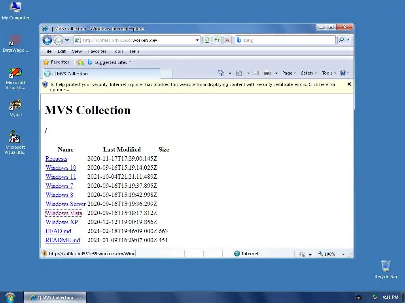Viewport: 405px width, 303px height.
Task: Expand the Home button dropdown arrow
Action: [x=230, y=73]
